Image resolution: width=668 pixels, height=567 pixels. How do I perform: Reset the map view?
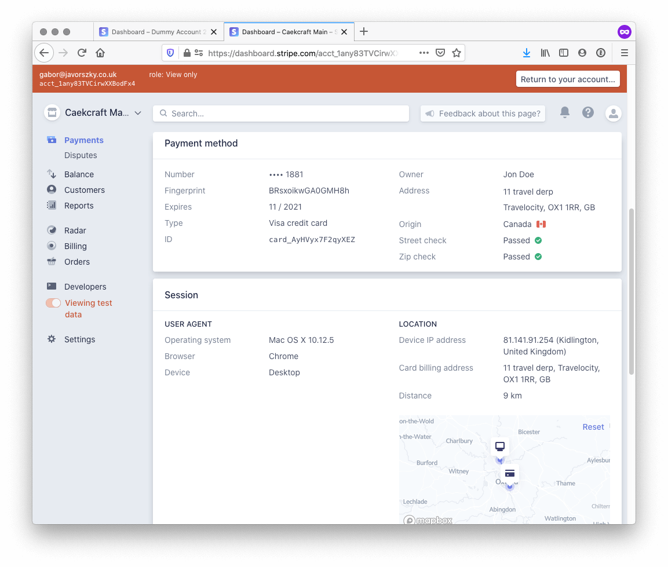[593, 427]
